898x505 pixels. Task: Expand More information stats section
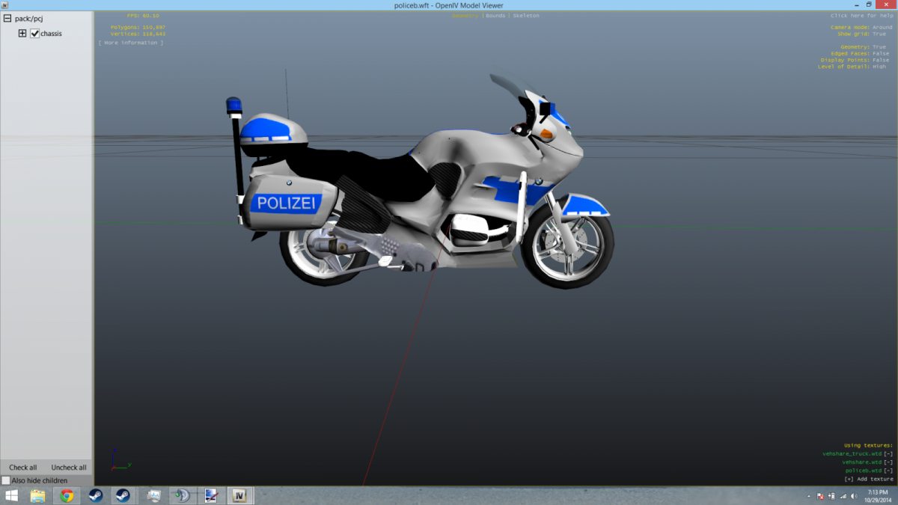[x=131, y=43]
